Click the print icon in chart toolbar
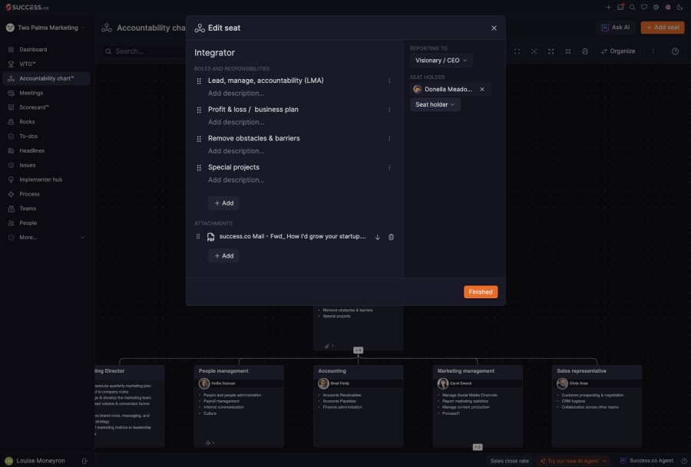 pos(585,51)
